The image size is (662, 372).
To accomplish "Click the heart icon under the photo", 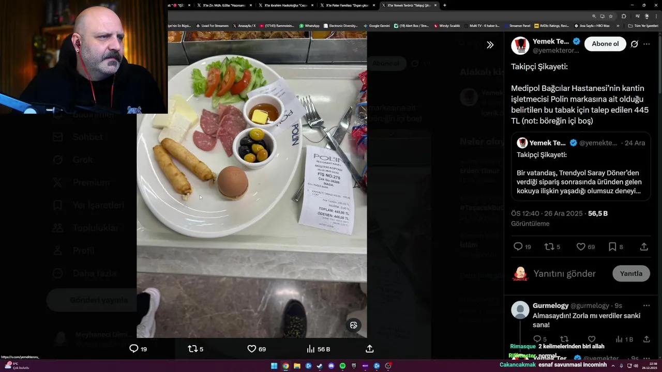I will pos(252,349).
